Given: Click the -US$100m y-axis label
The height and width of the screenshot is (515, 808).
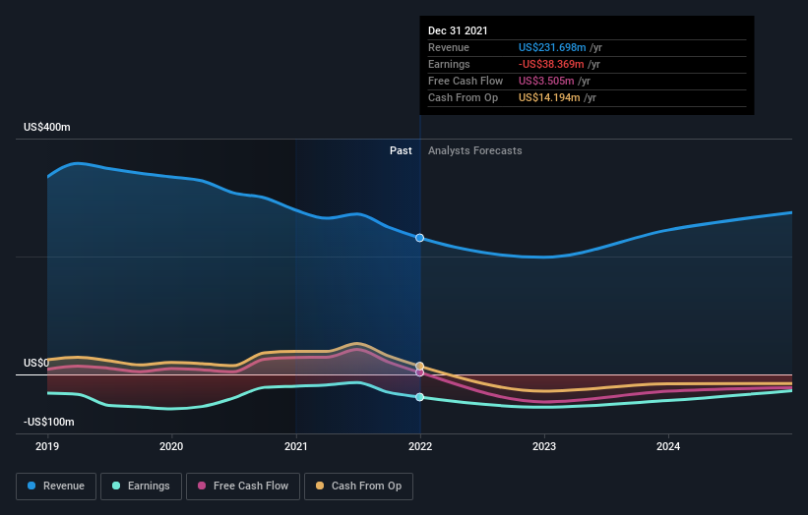Looking at the screenshot, I should coord(49,422).
